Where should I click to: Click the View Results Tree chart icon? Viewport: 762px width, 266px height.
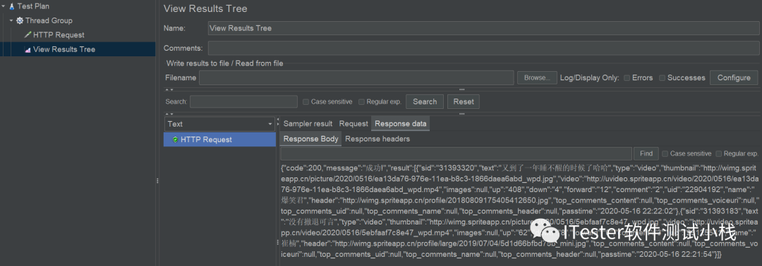pos(28,49)
